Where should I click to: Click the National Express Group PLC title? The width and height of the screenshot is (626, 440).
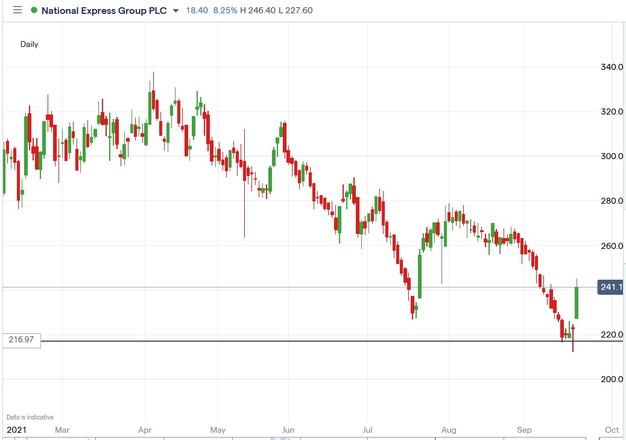104,10
